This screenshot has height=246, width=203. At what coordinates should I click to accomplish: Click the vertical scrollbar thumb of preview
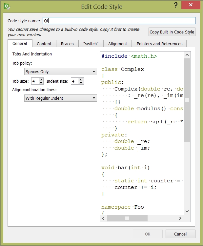tap(187, 100)
